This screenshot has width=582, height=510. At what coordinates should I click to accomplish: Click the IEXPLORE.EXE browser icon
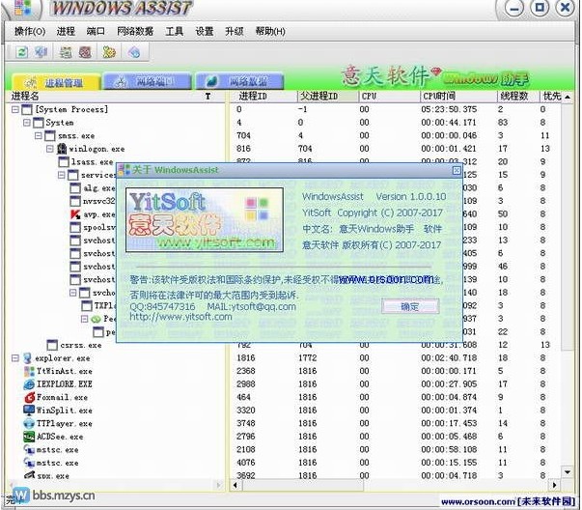pyautogui.click(x=28, y=383)
